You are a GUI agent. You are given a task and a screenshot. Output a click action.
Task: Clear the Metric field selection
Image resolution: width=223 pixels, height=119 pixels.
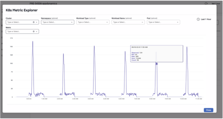coord(34,32)
